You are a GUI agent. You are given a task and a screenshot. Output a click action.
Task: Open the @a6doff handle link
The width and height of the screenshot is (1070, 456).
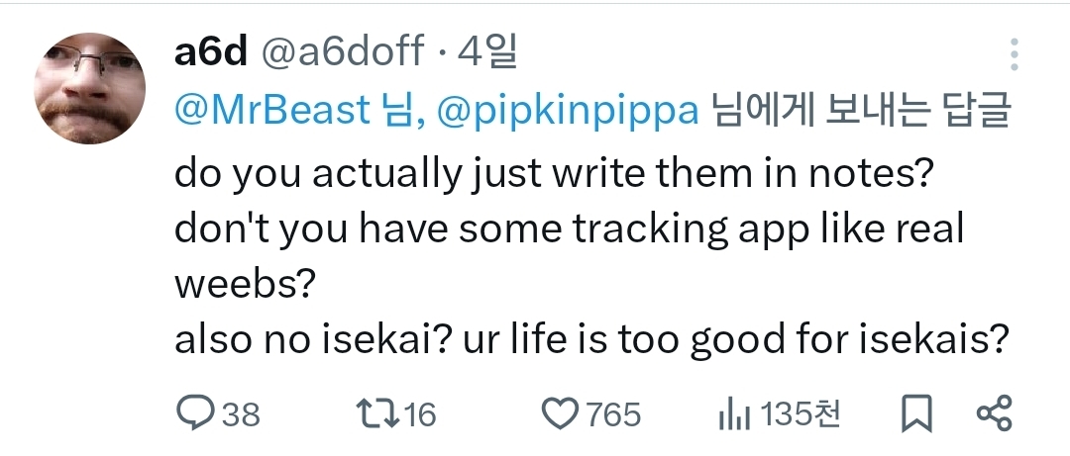pos(341,52)
